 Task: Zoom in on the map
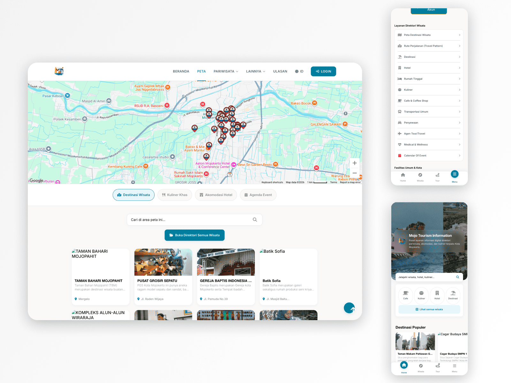click(x=355, y=163)
